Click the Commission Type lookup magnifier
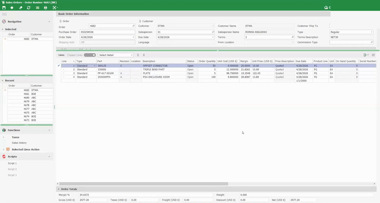This screenshot has width=380, height=203. click(371, 42)
